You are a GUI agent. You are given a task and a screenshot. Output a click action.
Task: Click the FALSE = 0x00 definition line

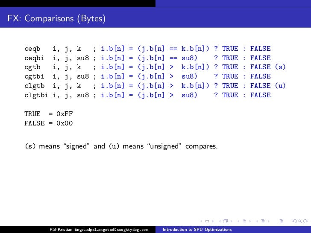(x=49, y=123)
